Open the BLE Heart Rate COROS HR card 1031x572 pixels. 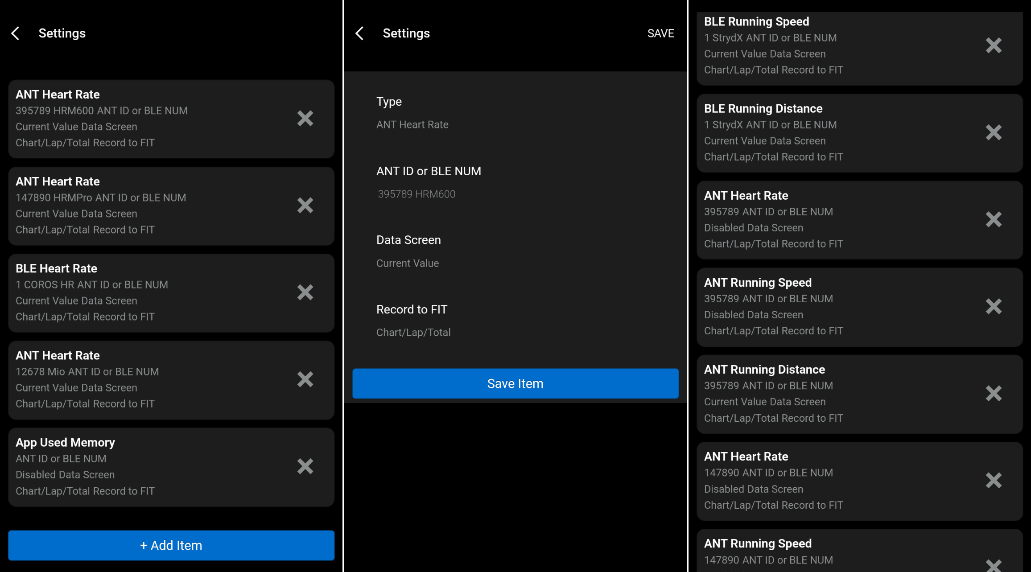171,293
